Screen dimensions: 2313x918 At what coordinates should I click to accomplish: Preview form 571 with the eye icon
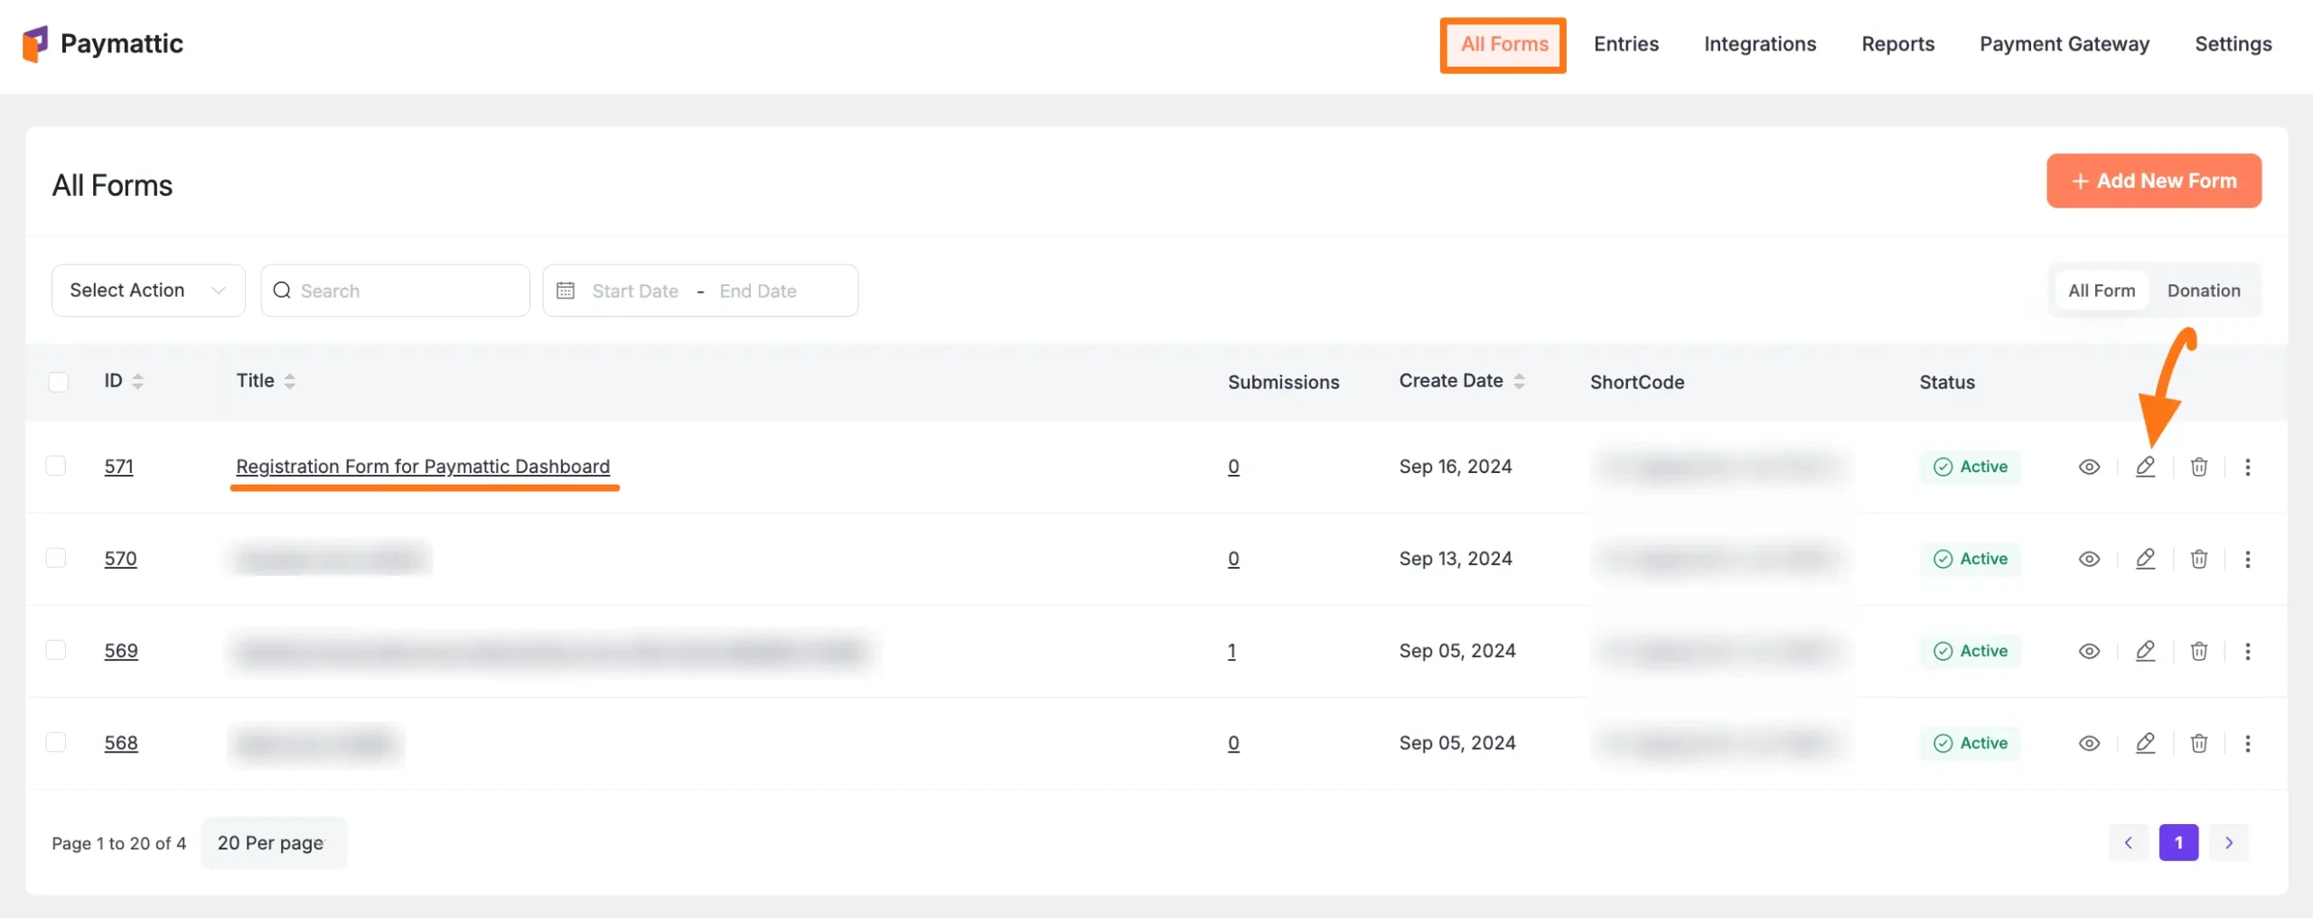click(2089, 467)
